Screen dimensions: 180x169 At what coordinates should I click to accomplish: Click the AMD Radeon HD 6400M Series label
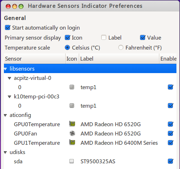click(x=119, y=143)
